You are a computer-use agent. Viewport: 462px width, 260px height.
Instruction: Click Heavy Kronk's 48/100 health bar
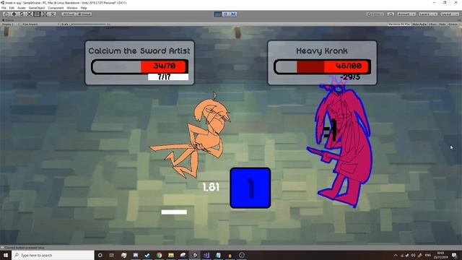(x=322, y=66)
